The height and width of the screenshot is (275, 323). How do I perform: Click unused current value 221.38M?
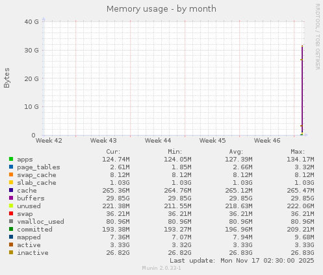(x=116, y=206)
